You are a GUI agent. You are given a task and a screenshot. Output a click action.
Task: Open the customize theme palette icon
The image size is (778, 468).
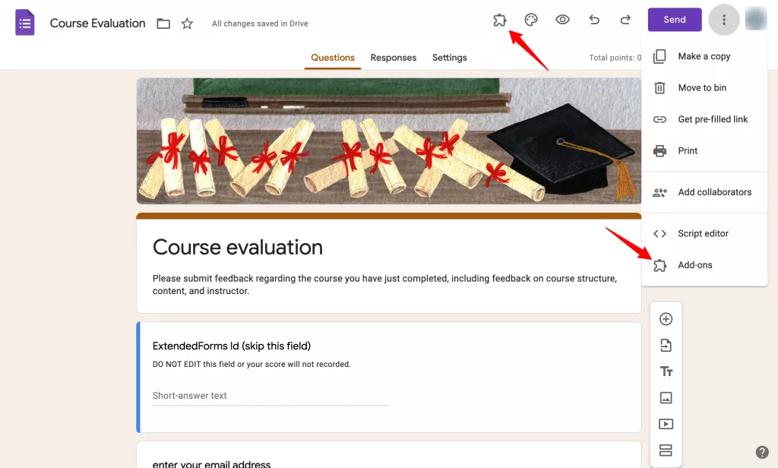pyautogui.click(x=531, y=21)
